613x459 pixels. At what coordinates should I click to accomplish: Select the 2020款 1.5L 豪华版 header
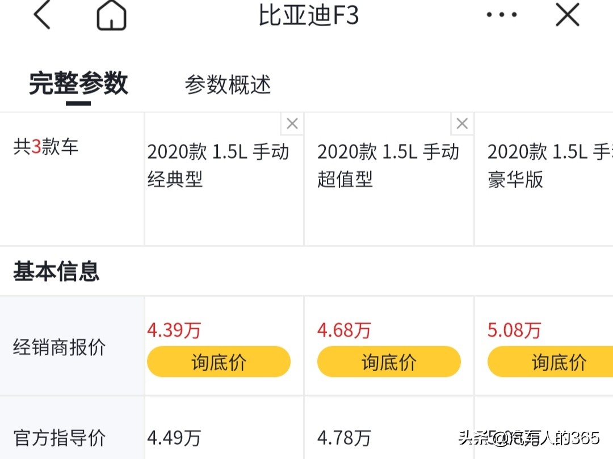(x=550, y=165)
